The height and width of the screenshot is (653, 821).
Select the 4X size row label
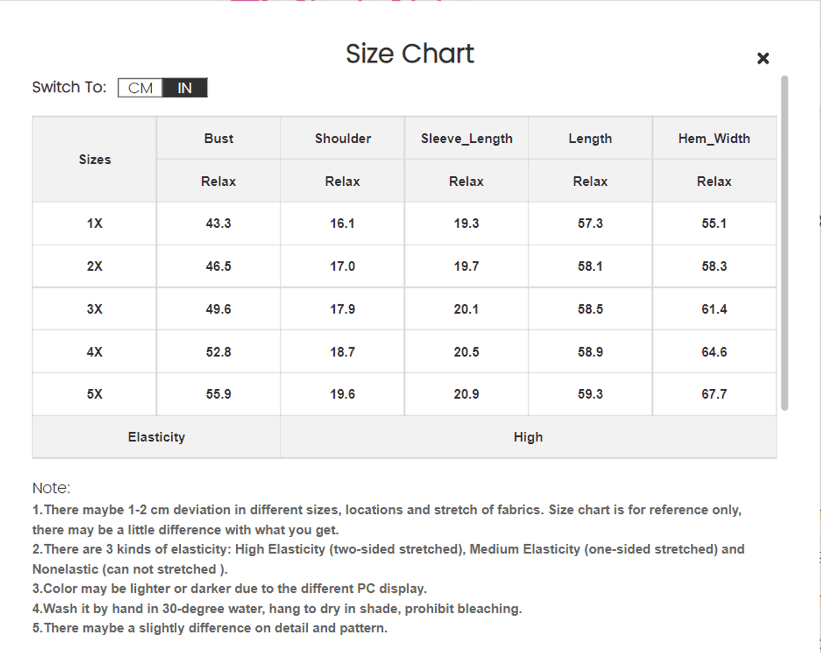click(x=95, y=352)
